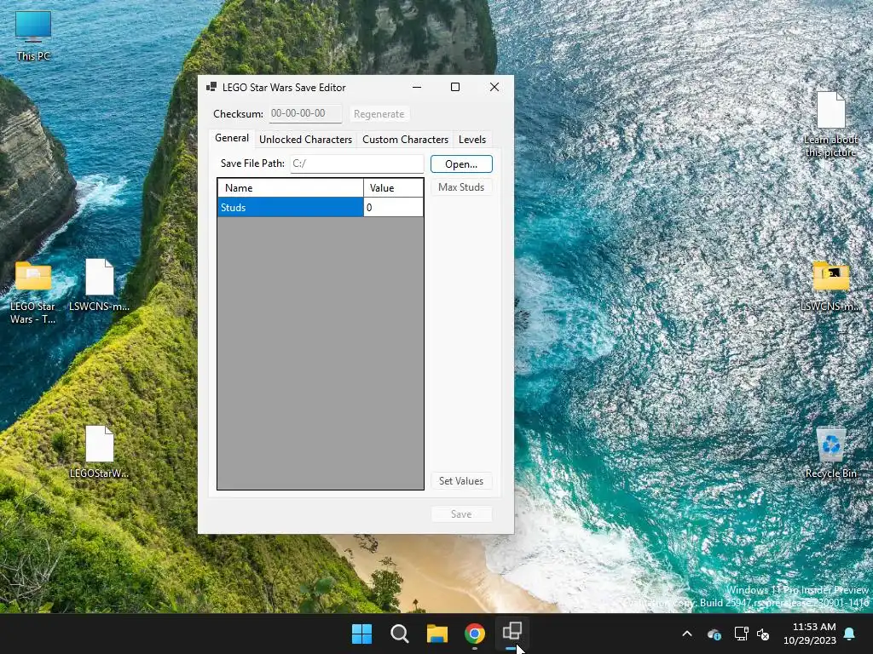Click the Save File Path field
The width and height of the screenshot is (873, 654).
click(357, 163)
